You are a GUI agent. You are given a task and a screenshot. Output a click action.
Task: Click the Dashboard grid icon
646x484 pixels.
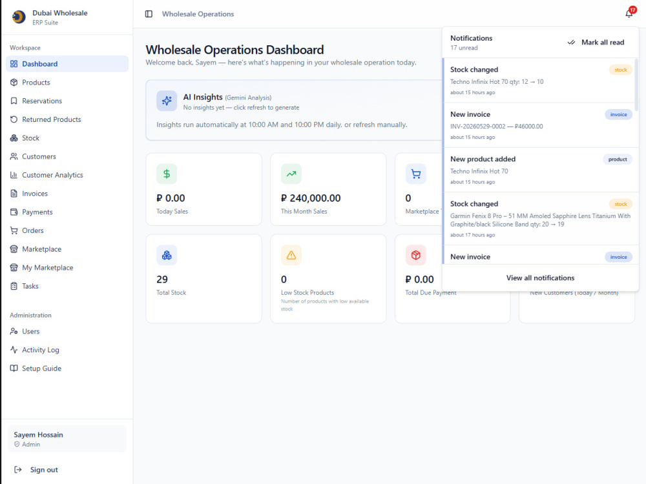click(14, 64)
